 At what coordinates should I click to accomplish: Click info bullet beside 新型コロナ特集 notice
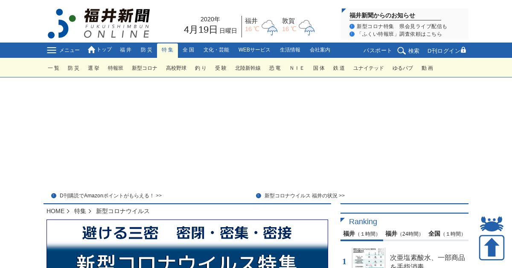click(352, 26)
